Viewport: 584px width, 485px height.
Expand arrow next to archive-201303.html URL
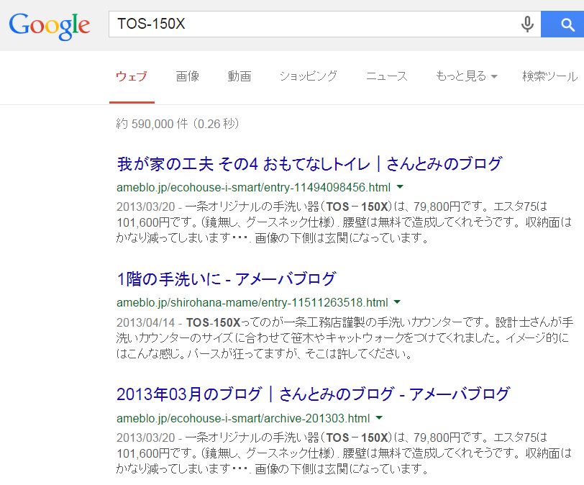click(x=379, y=417)
